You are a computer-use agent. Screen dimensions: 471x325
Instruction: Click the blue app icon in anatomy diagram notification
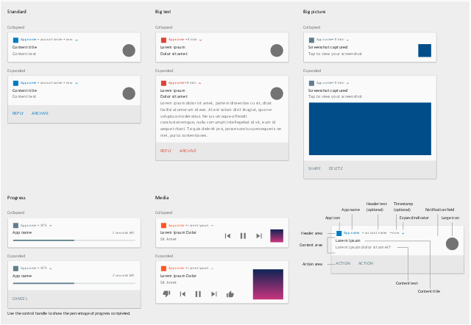coord(339,233)
